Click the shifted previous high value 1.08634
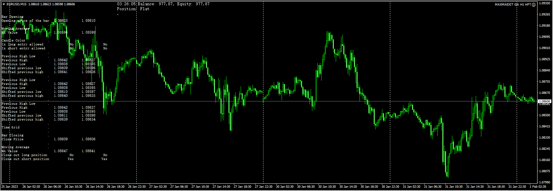The height and width of the screenshot is (191, 553). tap(88, 120)
